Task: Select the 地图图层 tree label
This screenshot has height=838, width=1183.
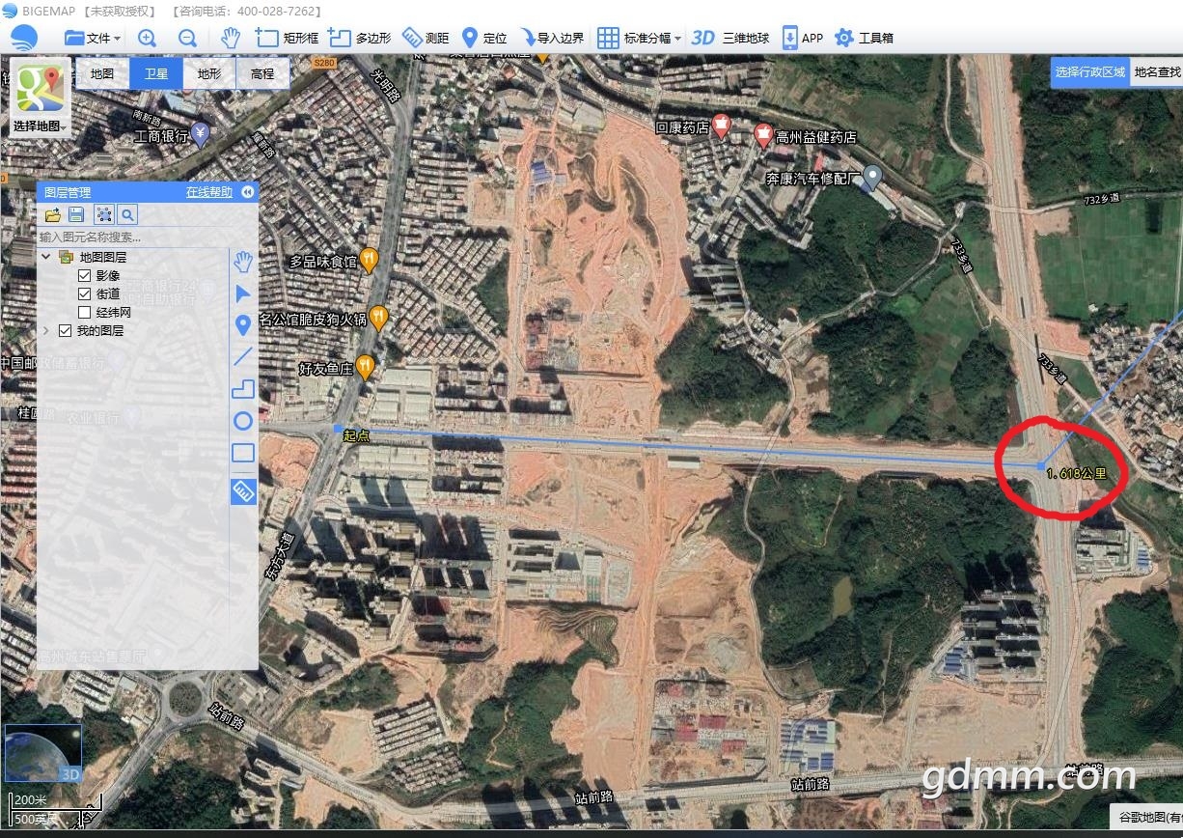Action: (102, 258)
